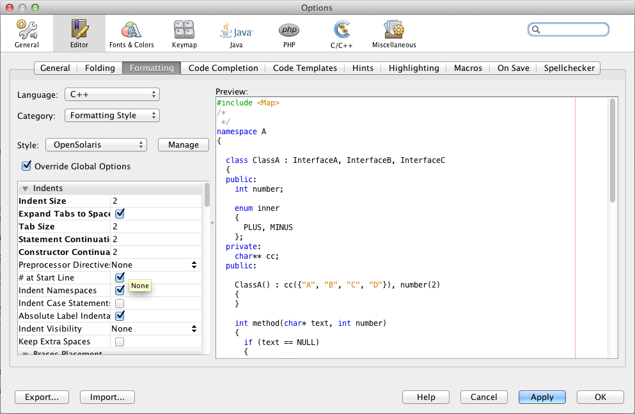The image size is (635, 414).
Task: Select the Editor options icon
Action: coord(78,33)
